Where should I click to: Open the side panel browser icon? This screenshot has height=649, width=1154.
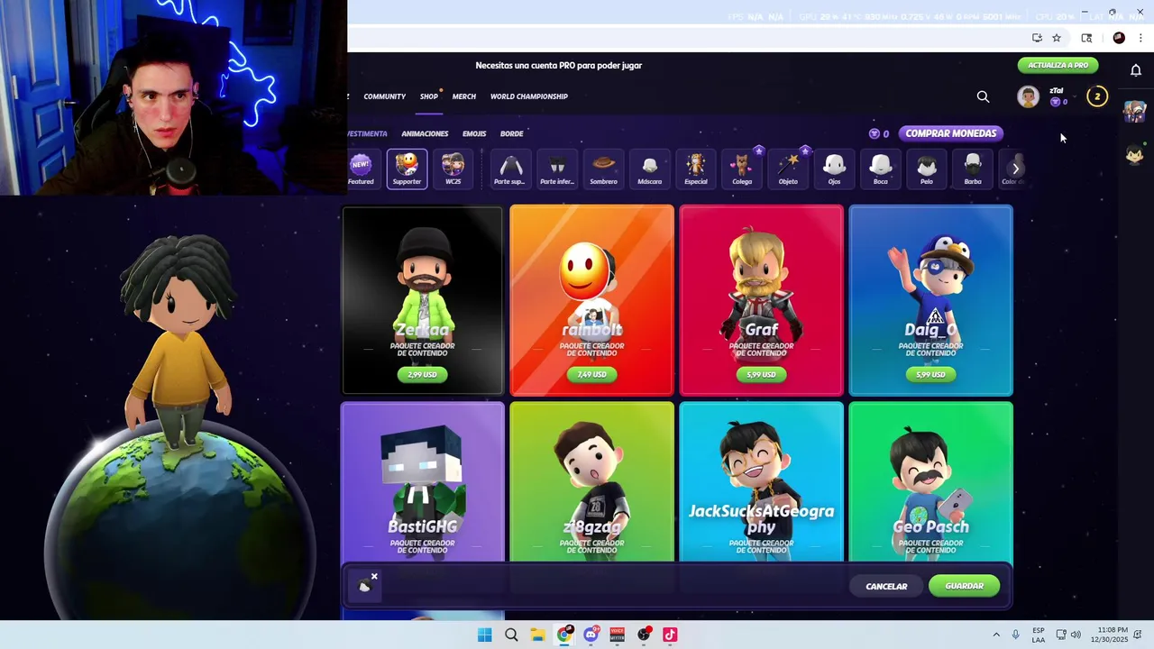point(1086,38)
